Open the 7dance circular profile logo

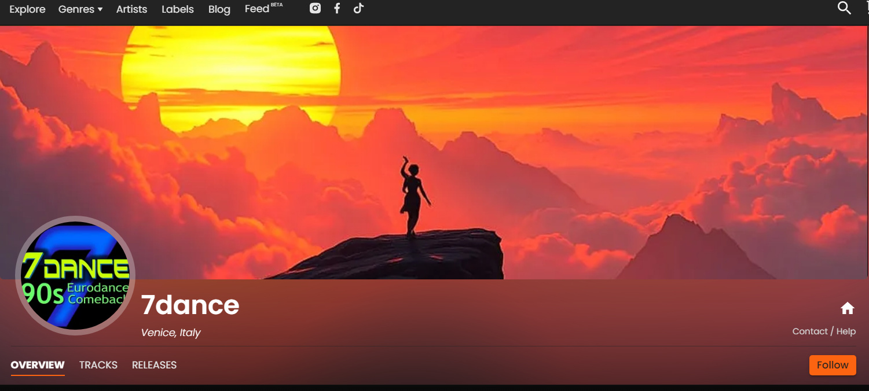click(75, 276)
